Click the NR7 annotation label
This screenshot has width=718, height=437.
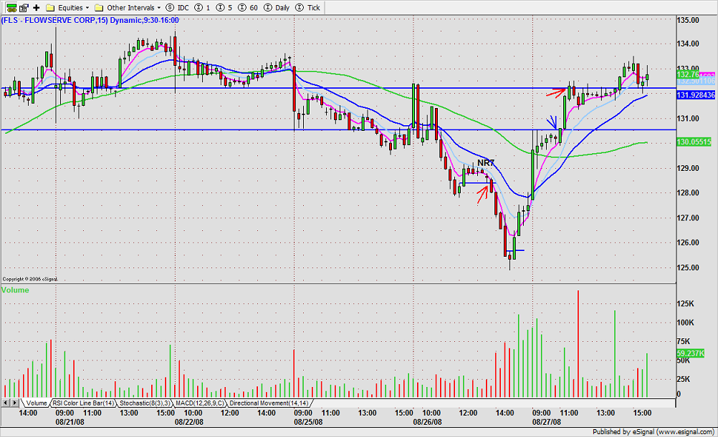point(486,163)
